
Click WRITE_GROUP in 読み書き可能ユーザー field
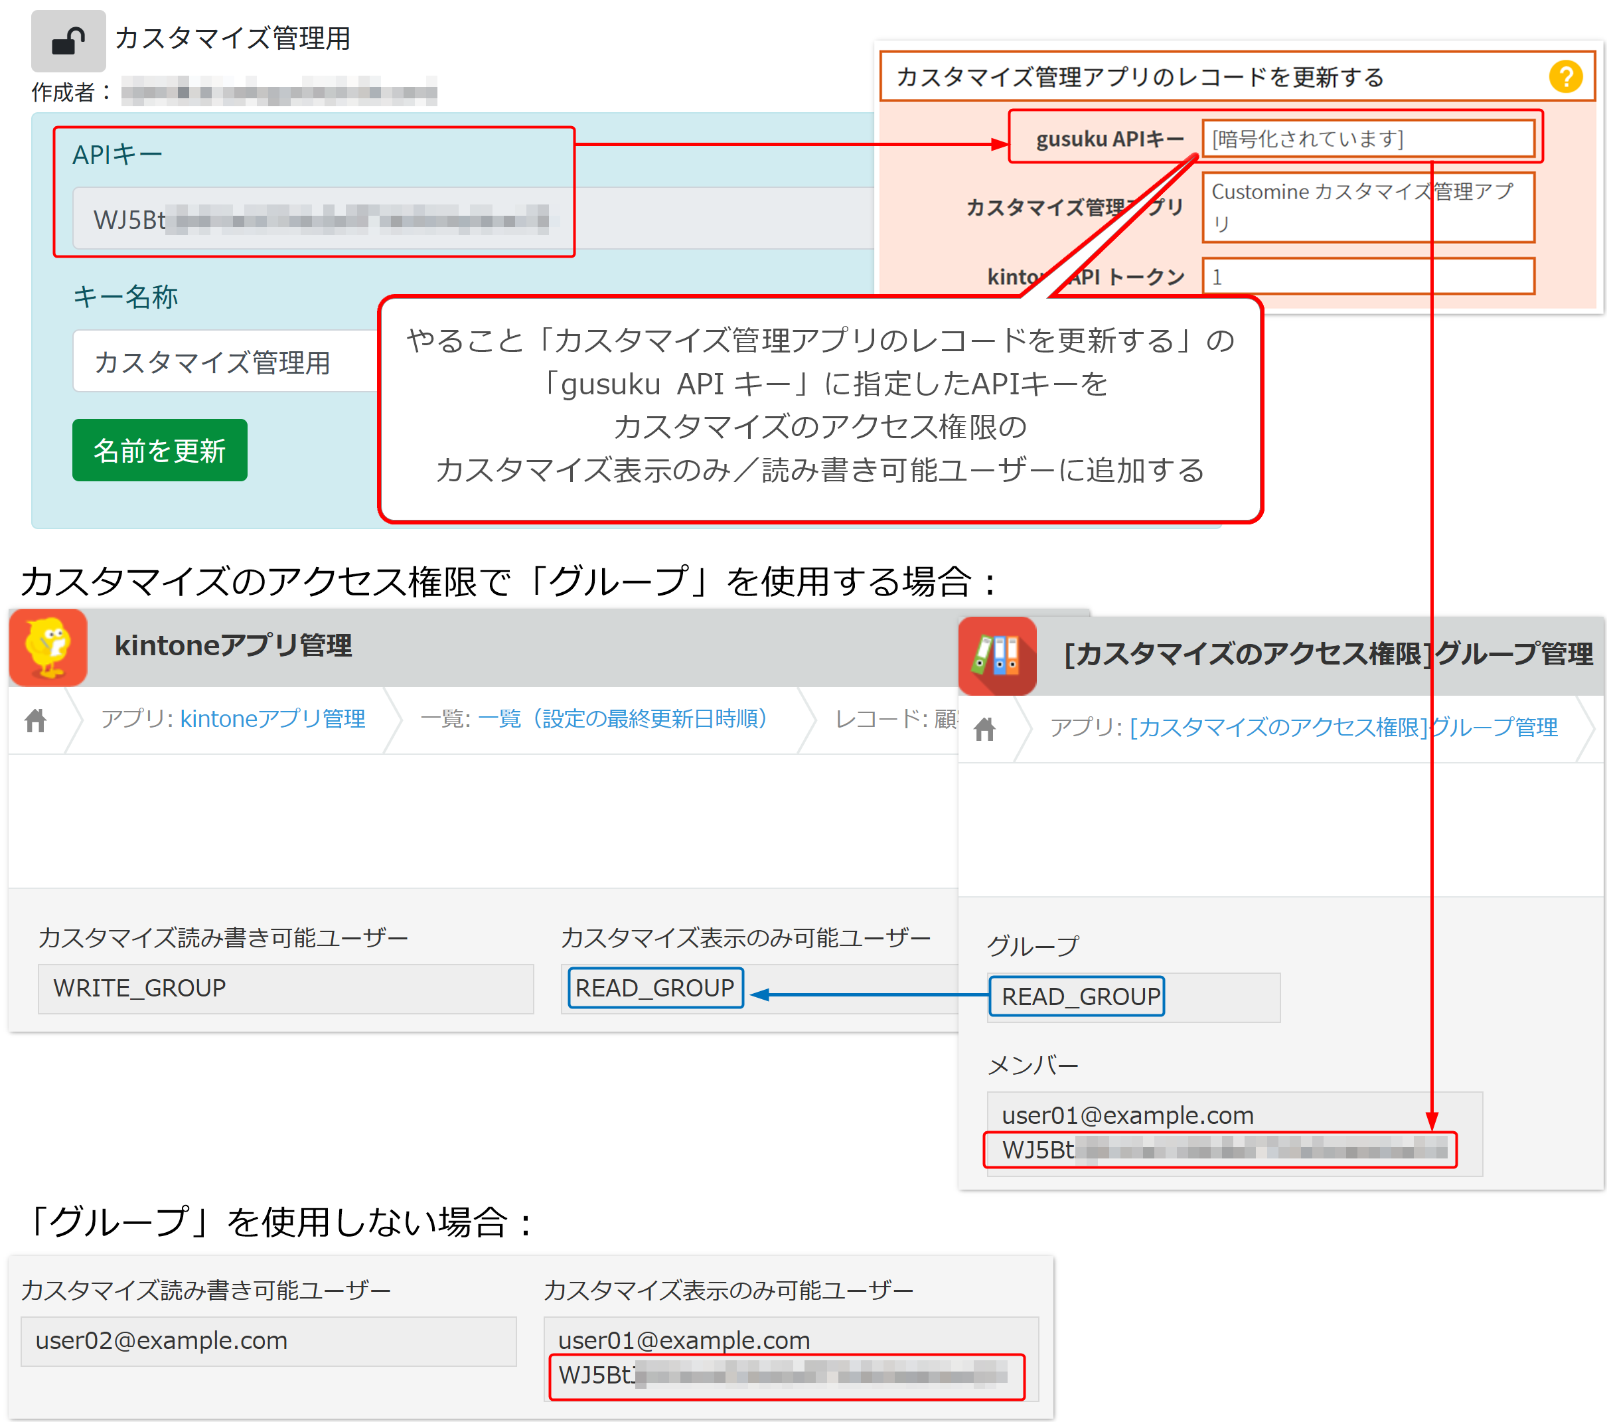[x=140, y=988]
